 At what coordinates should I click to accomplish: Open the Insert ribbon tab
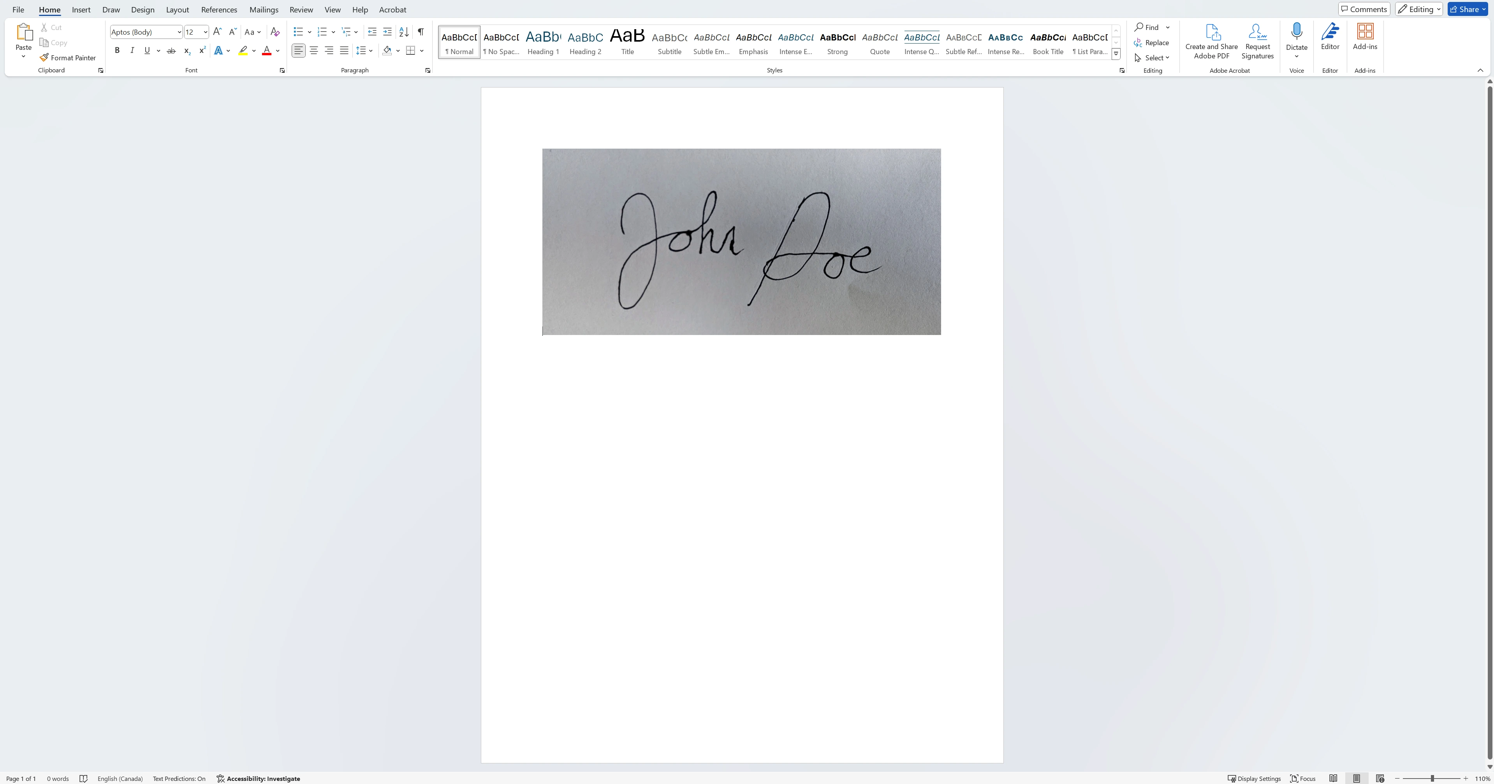81,10
